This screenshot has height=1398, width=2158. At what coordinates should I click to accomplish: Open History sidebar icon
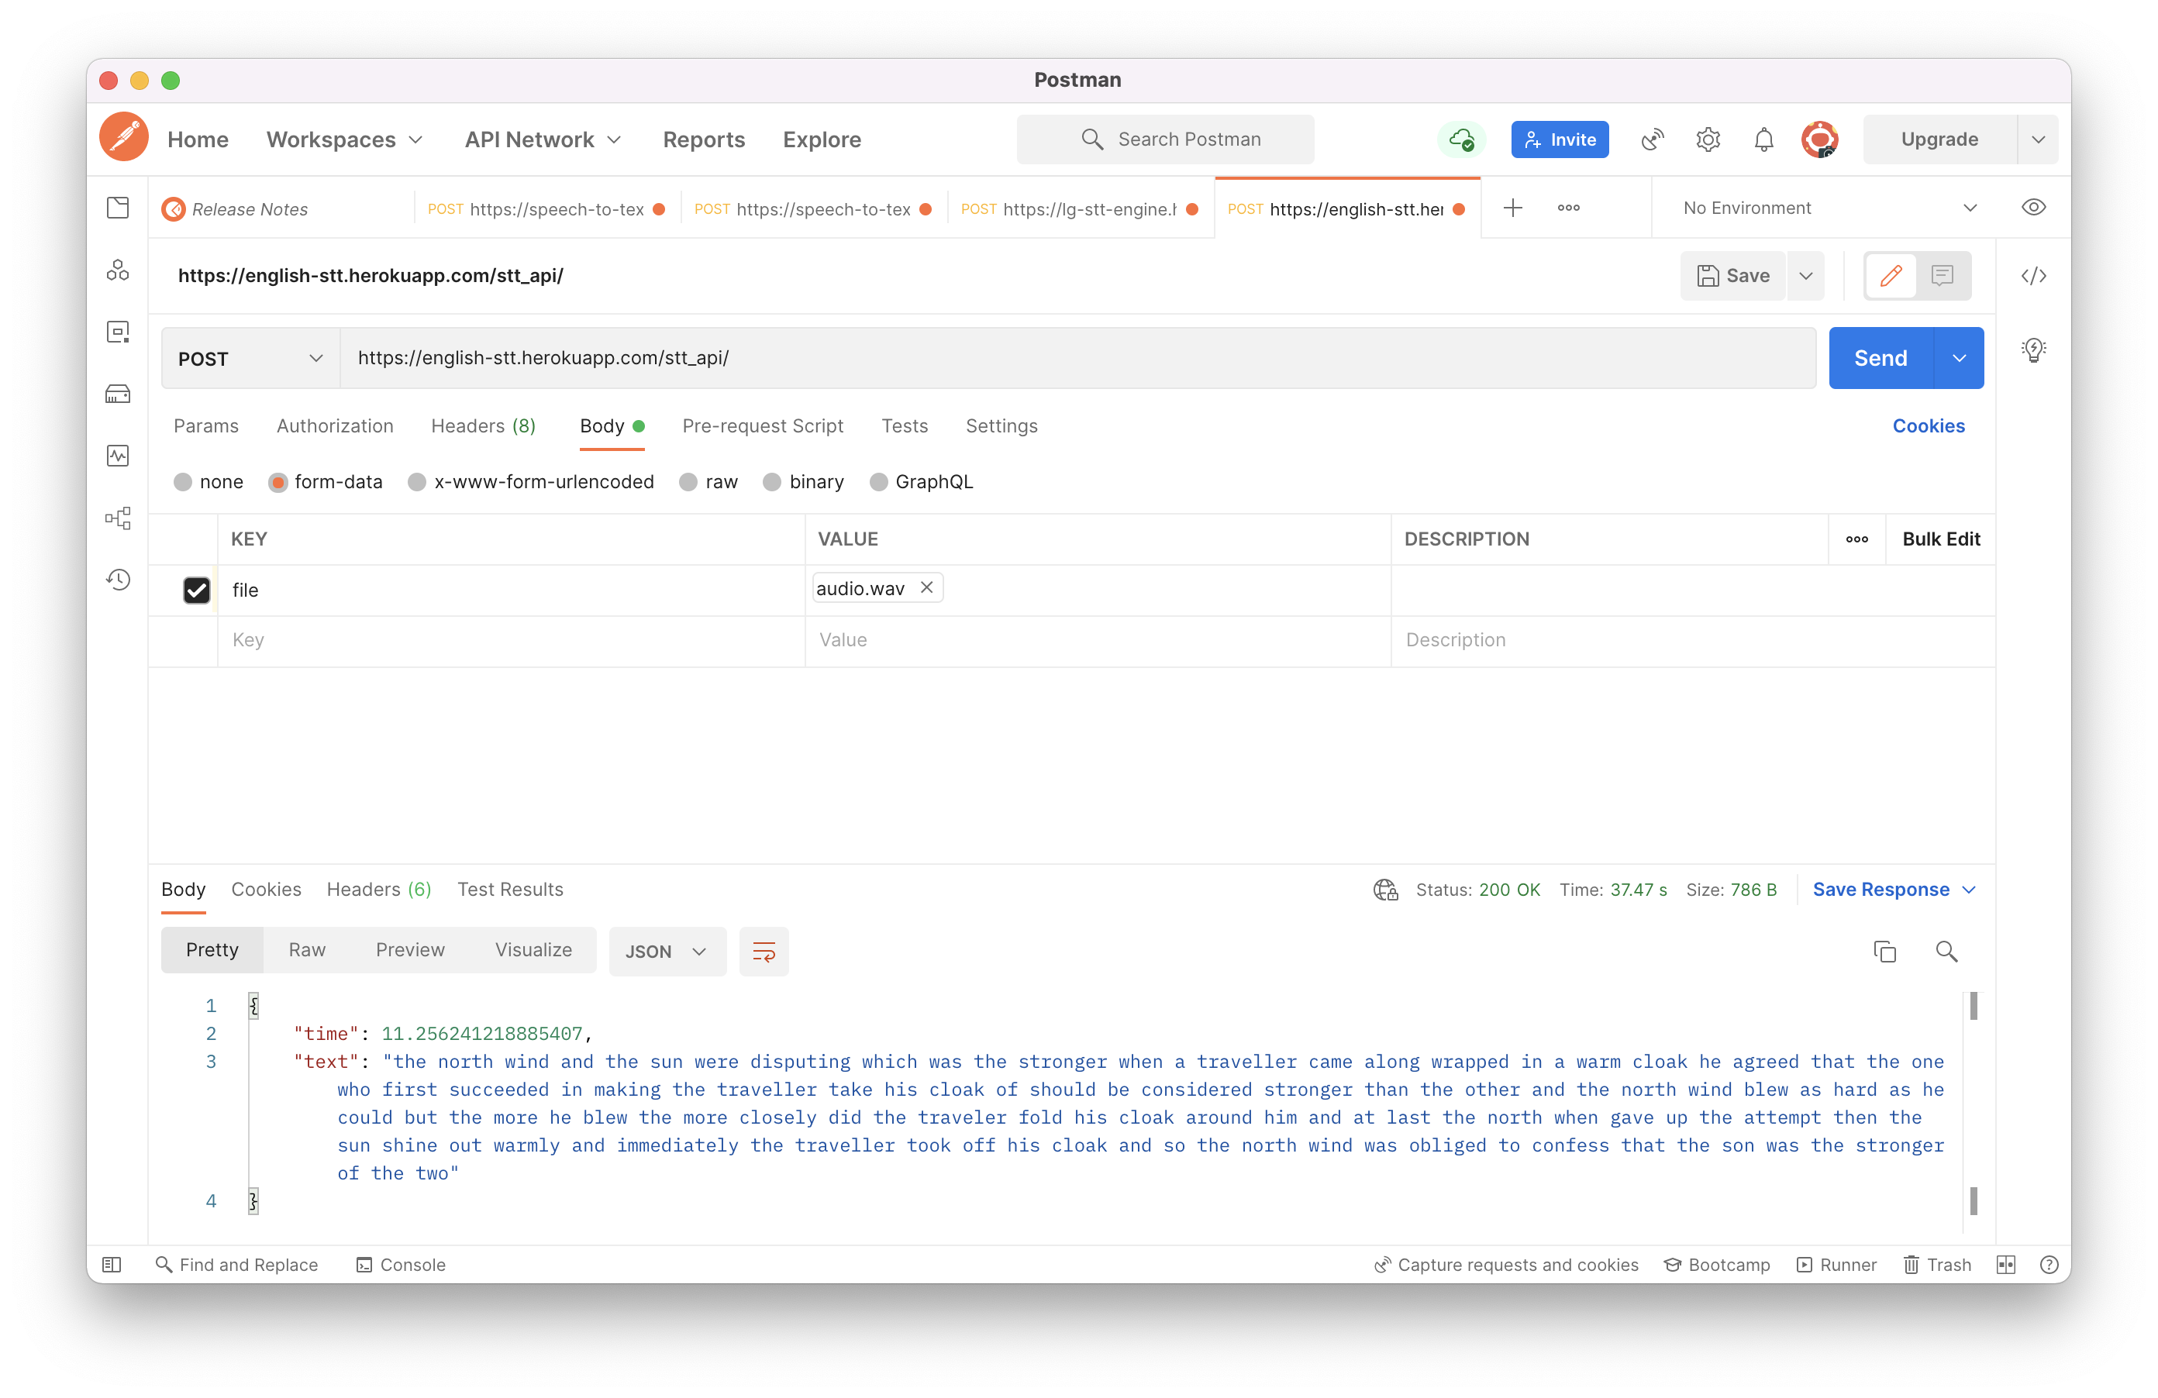pos(118,580)
